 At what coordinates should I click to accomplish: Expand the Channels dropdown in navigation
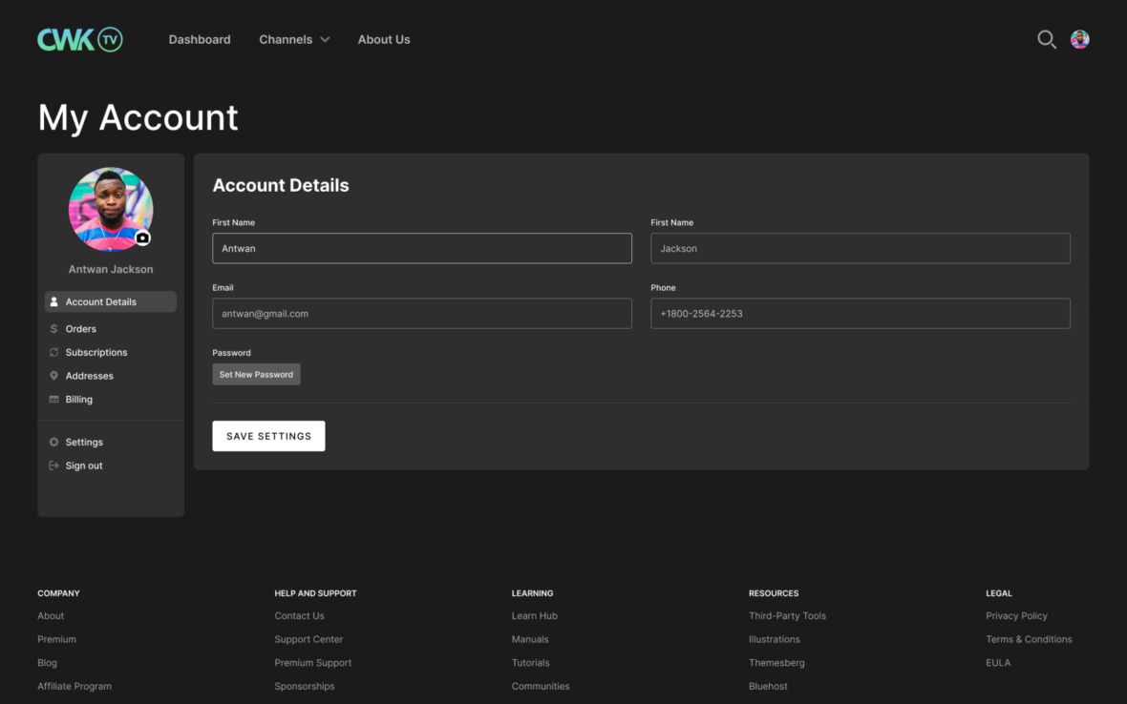pos(293,39)
